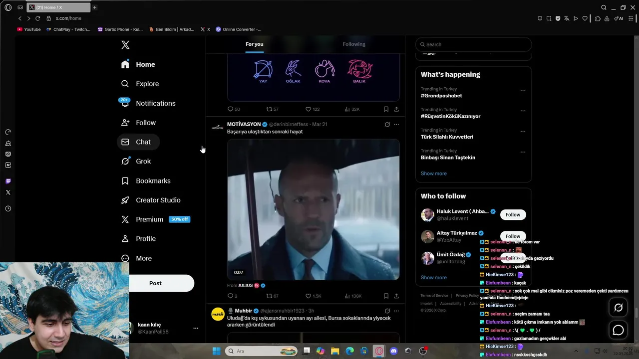Open a new browser tab
This screenshot has height=359, width=639.
point(94,7)
